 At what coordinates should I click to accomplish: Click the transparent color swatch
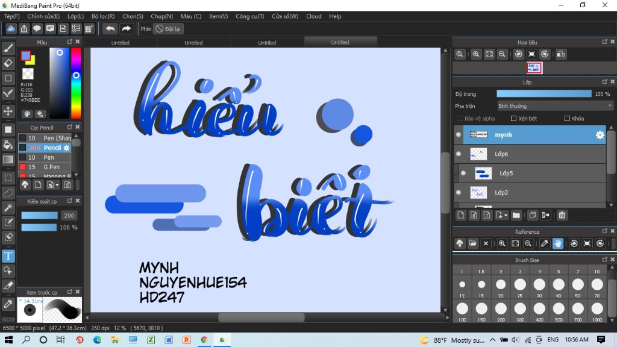[x=28, y=73]
